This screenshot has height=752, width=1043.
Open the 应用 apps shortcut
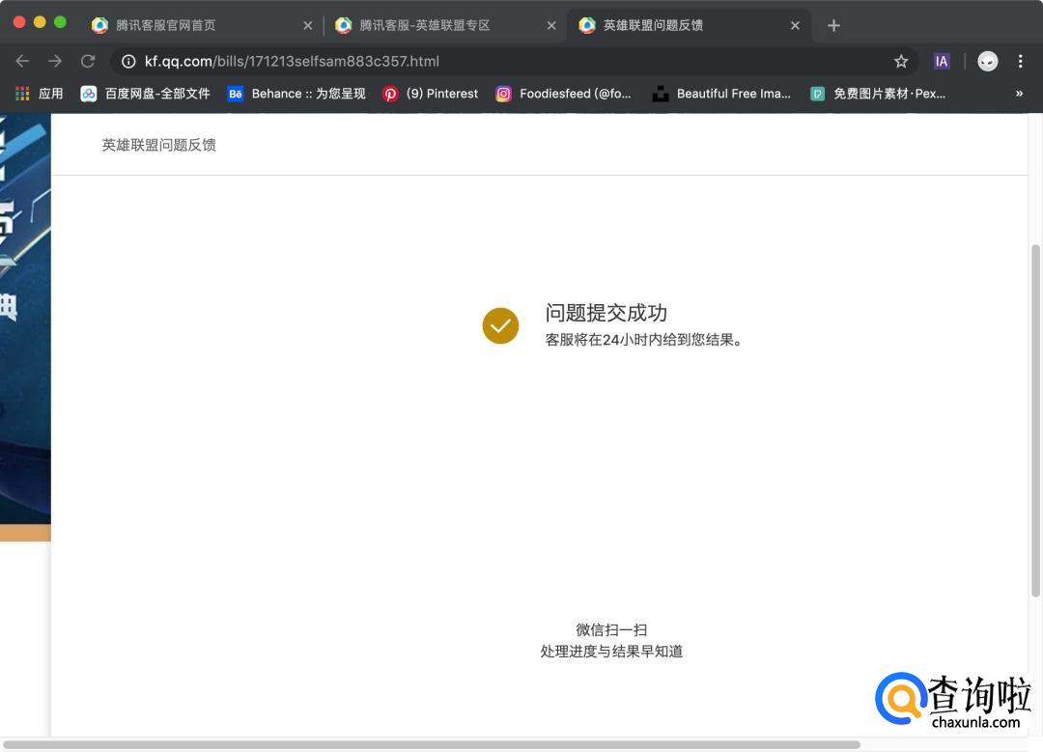(40, 94)
